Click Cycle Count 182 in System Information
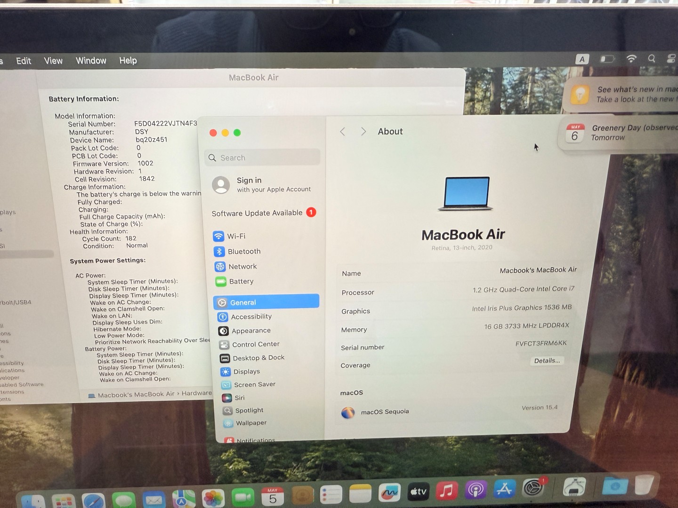 tap(109, 238)
